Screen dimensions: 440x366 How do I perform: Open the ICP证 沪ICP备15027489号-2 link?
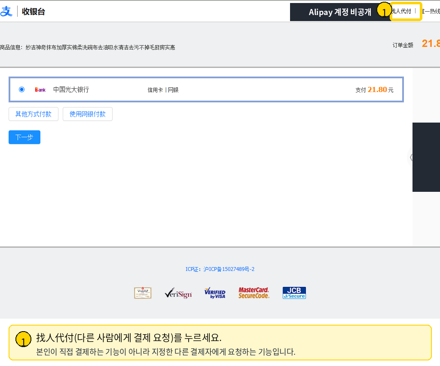click(220, 269)
